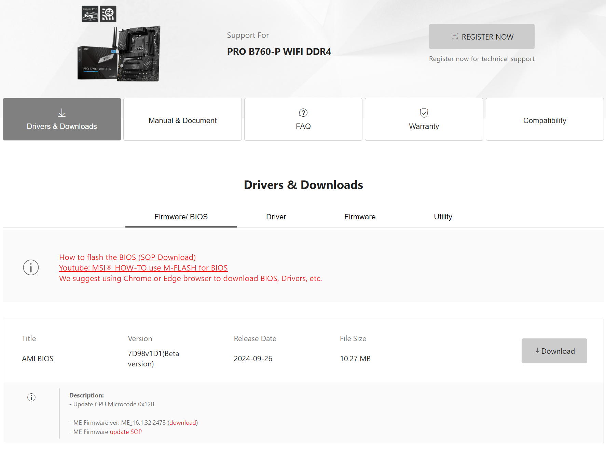The height and width of the screenshot is (451, 606).
Task: Open the Manual & Document section
Action: (x=182, y=120)
